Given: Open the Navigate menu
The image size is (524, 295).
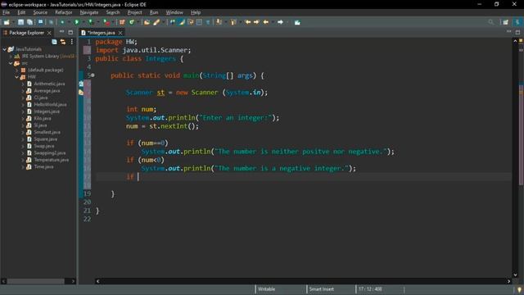Looking at the screenshot, I should point(89,12).
